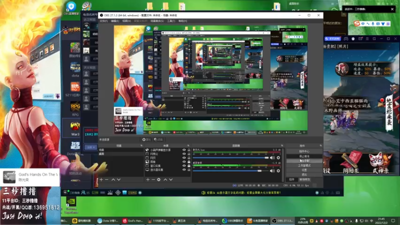Screen dimensions: 400x225
Task: Click the 式神录 fox mask icon in the game
Action: [x=380, y=163]
